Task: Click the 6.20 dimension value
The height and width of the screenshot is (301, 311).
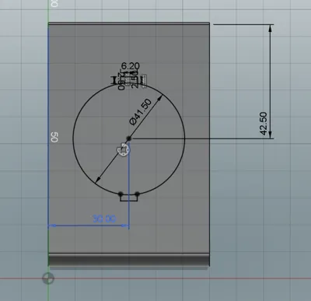Action: (131, 66)
